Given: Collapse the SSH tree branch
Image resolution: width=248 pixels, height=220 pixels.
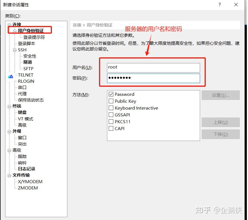Looking at the screenshot, I should coord(14,50).
